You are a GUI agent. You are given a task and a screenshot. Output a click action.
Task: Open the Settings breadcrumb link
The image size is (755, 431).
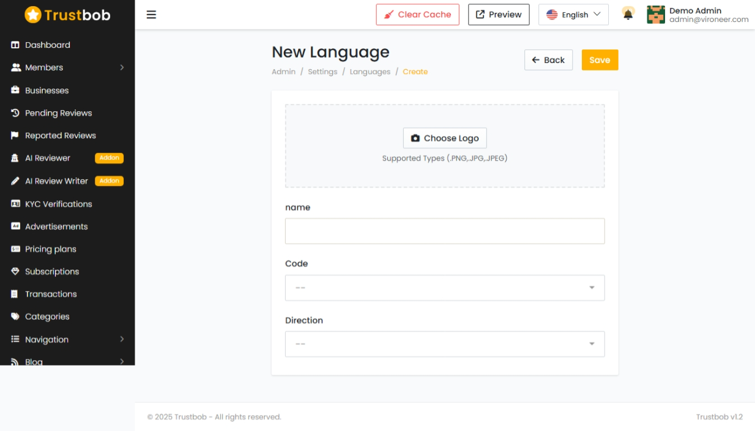click(x=322, y=72)
